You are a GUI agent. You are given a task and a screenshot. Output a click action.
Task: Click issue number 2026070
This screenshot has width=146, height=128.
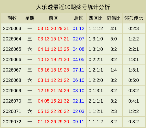(x=12, y=101)
